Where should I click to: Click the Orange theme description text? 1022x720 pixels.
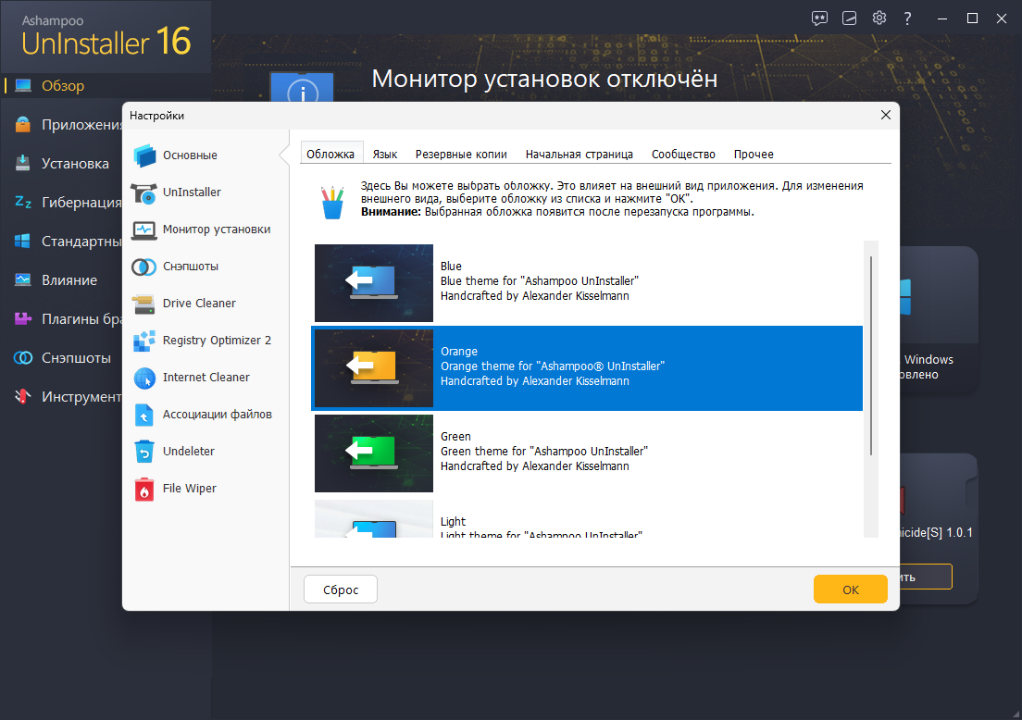coord(553,366)
